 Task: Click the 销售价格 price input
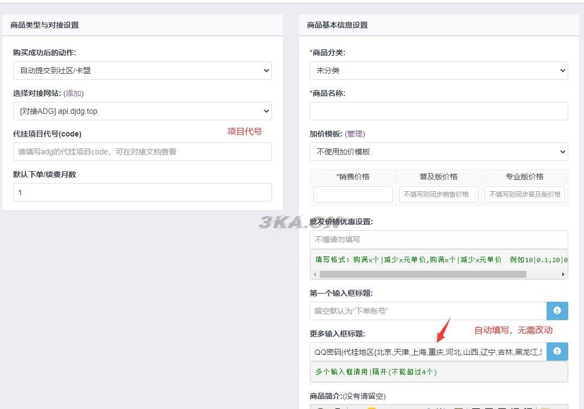click(352, 194)
